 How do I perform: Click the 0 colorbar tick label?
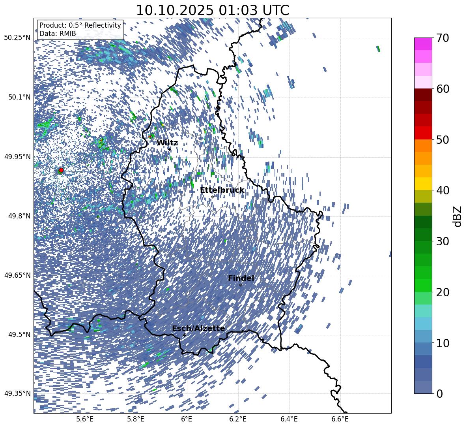point(440,394)
